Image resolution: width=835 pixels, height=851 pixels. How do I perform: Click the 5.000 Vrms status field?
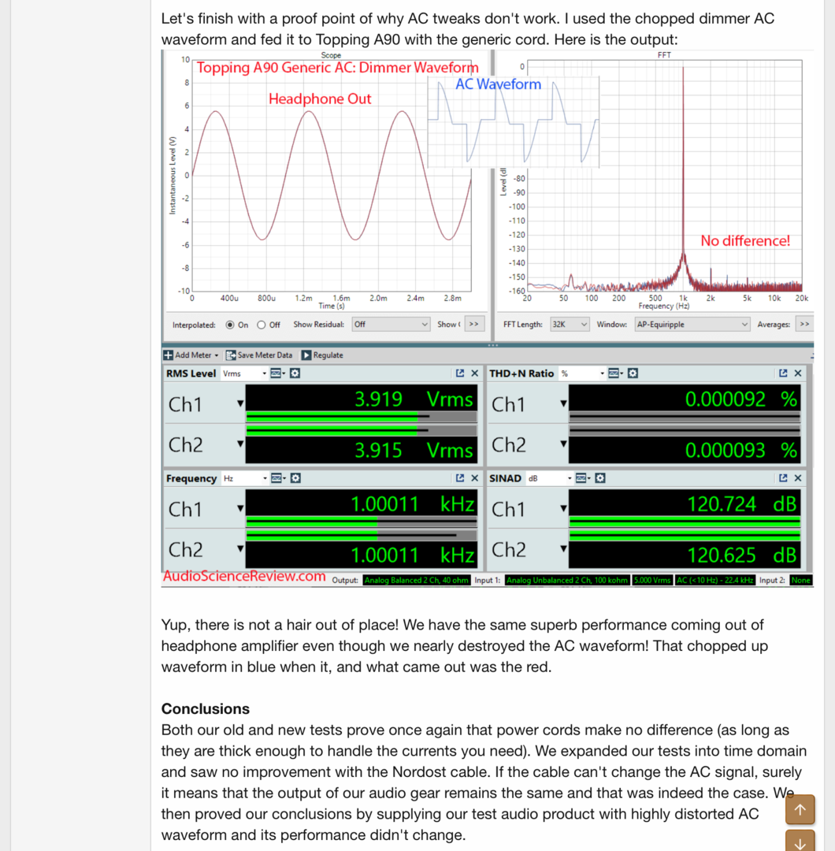[652, 580]
